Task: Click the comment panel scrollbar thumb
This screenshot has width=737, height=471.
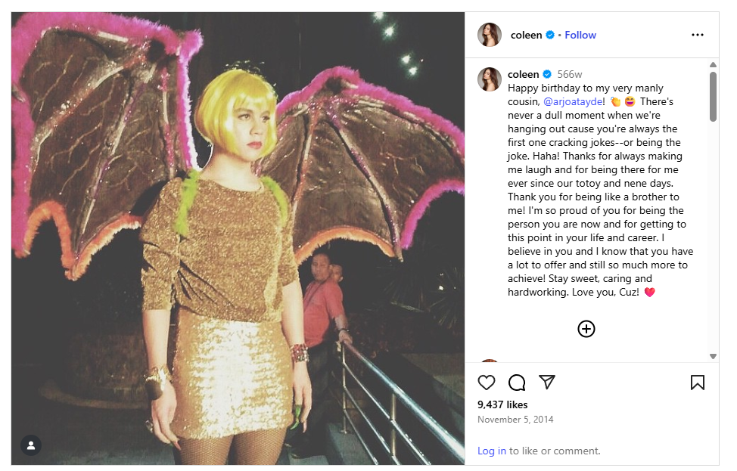Action: 713,96
